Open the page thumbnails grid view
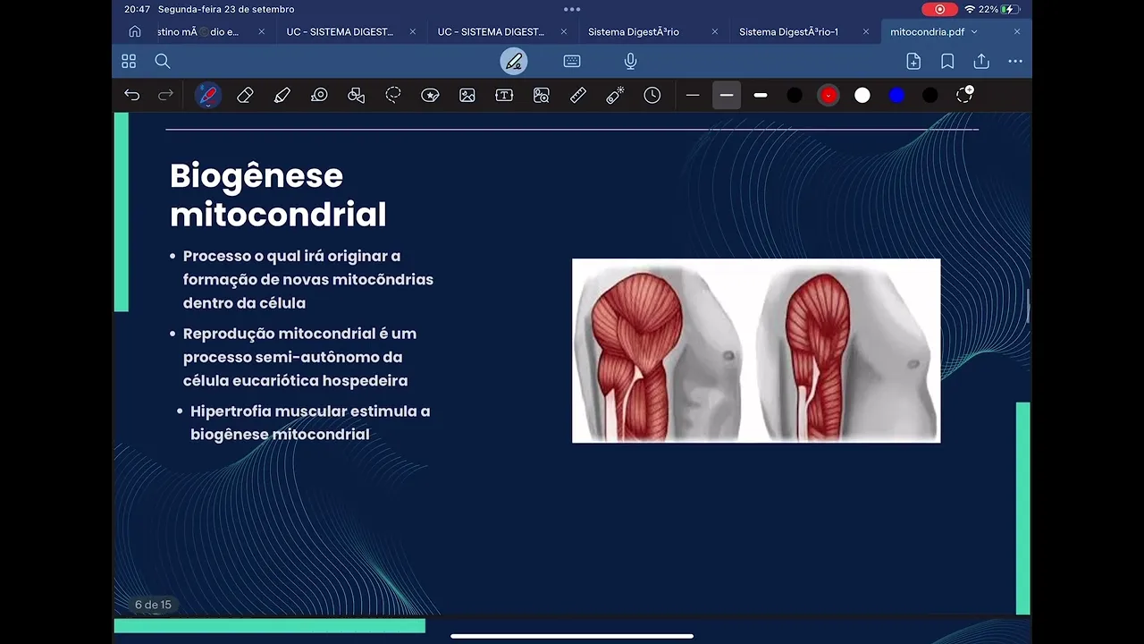This screenshot has height=644, width=1144. [129, 62]
